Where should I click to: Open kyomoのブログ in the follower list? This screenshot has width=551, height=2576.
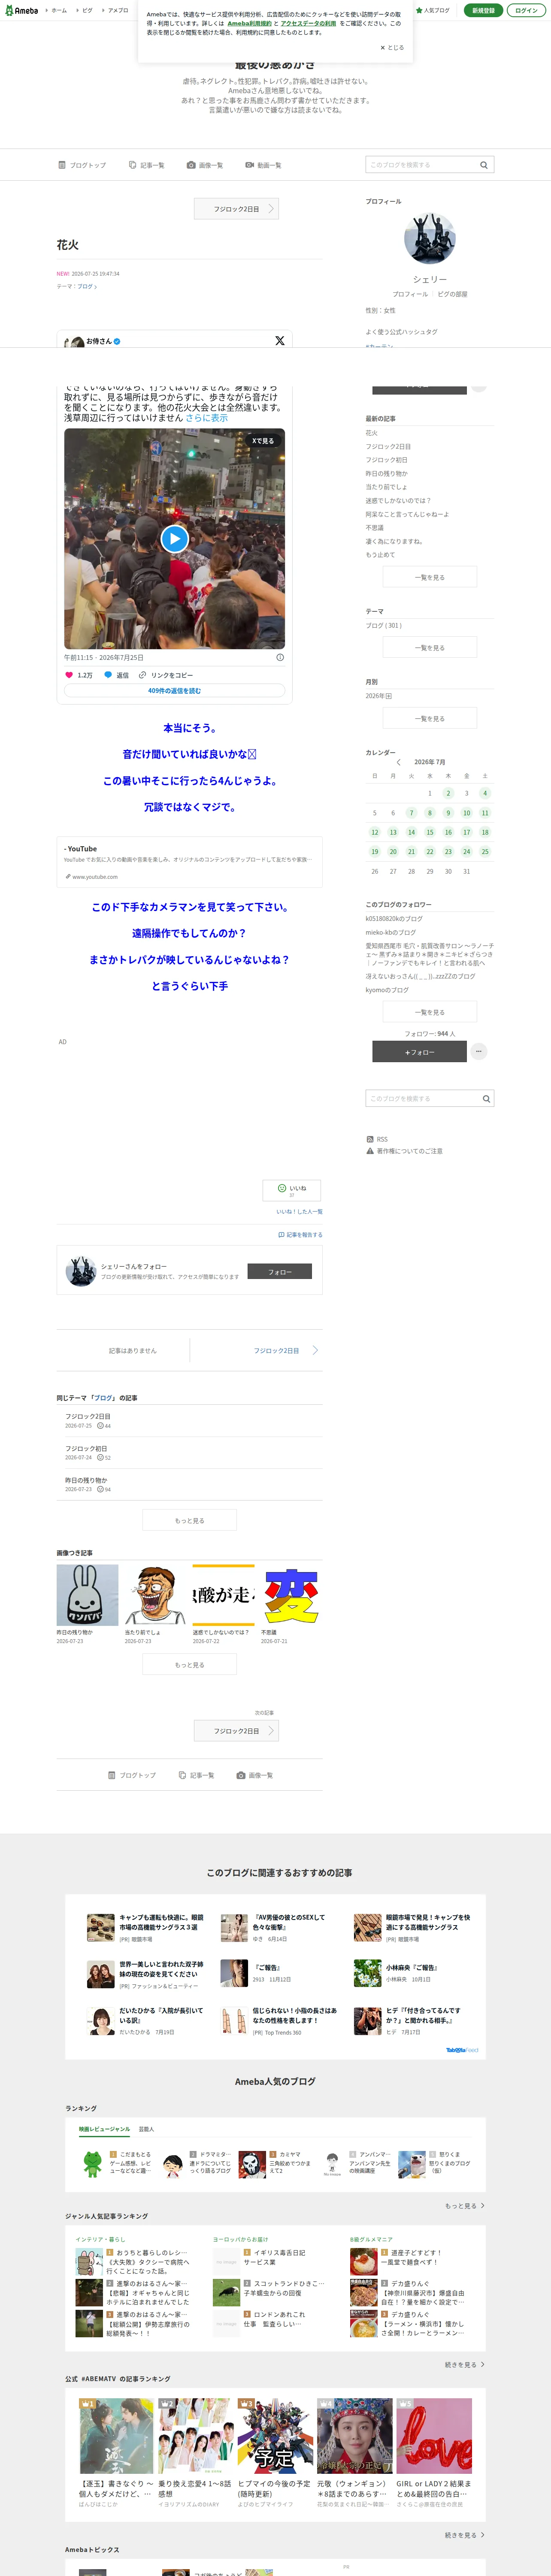387,990
